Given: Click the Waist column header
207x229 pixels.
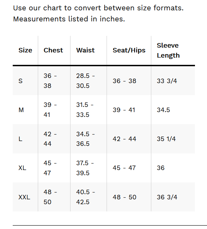Looking at the screenshot, I should tap(85, 50).
